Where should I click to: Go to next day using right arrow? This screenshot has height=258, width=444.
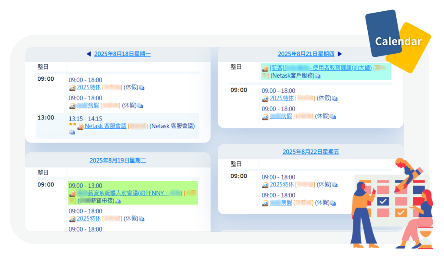(340, 54)
